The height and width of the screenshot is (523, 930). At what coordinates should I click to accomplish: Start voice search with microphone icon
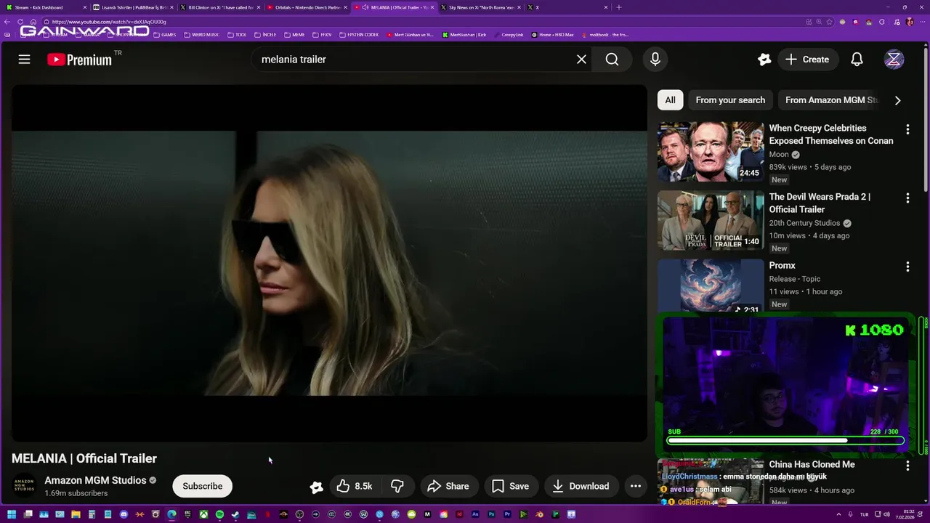click(x=655, y=60)
